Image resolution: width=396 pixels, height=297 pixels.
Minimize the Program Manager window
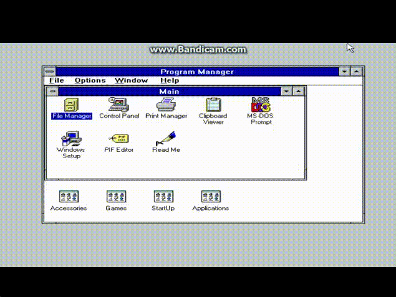coord(344,72)
